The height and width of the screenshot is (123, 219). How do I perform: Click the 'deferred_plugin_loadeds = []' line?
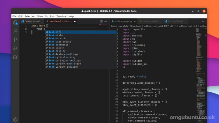pyautogui.click(x=142, y=83)
